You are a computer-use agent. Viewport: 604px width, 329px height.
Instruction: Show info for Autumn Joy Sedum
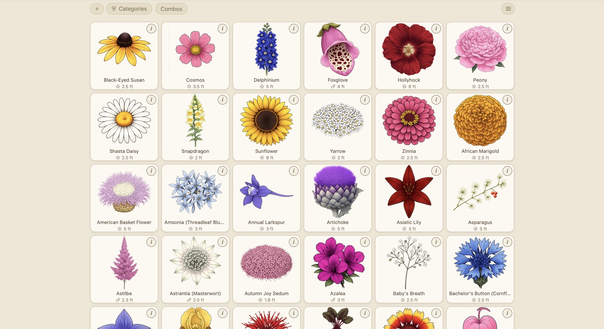tap(294, 242)
